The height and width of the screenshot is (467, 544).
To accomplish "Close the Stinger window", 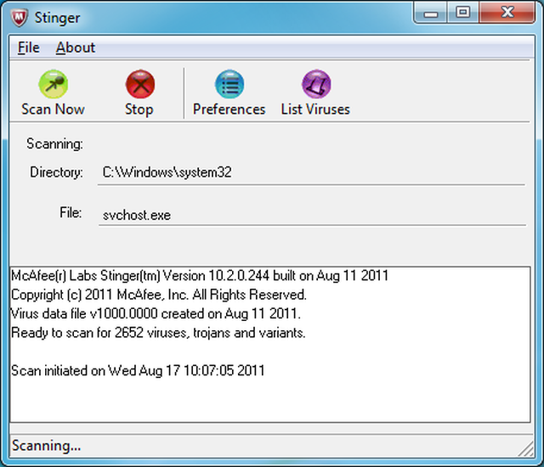I will click(507, 13).
